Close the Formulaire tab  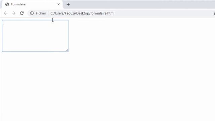click(x=58, y=4)
